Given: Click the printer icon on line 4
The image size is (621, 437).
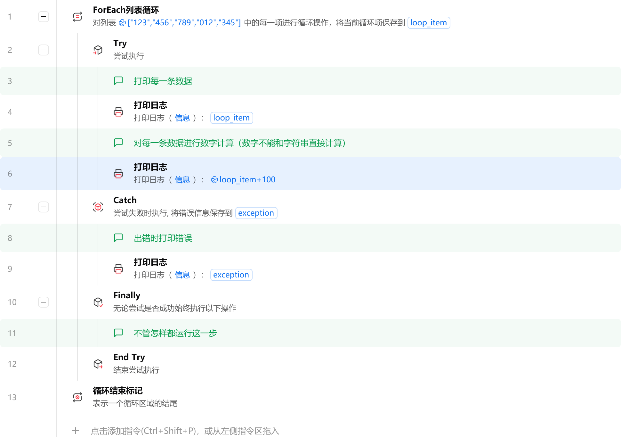Looking at the screenshot, I should [118, 112].
